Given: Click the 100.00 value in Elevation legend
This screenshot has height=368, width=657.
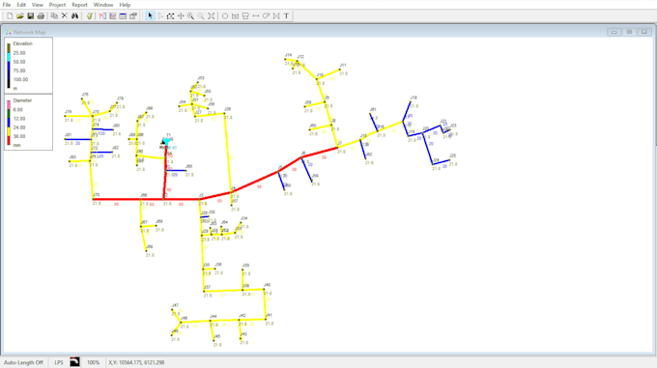Looking at the screenshot, I should [20, 79].
